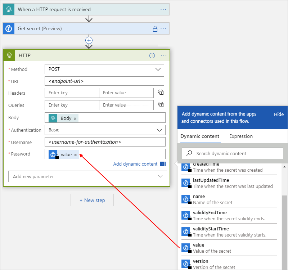
Task: Click the info icon in the HTTP action header
Action: click(x=152, y=55)
